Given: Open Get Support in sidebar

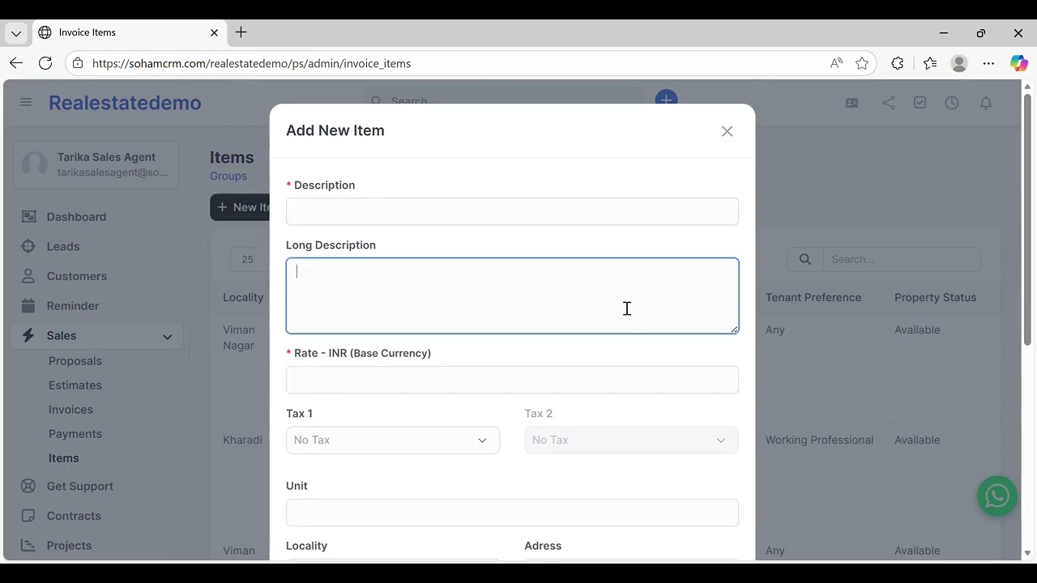Looking at the screenshot, I should click(x=80, y=486).
